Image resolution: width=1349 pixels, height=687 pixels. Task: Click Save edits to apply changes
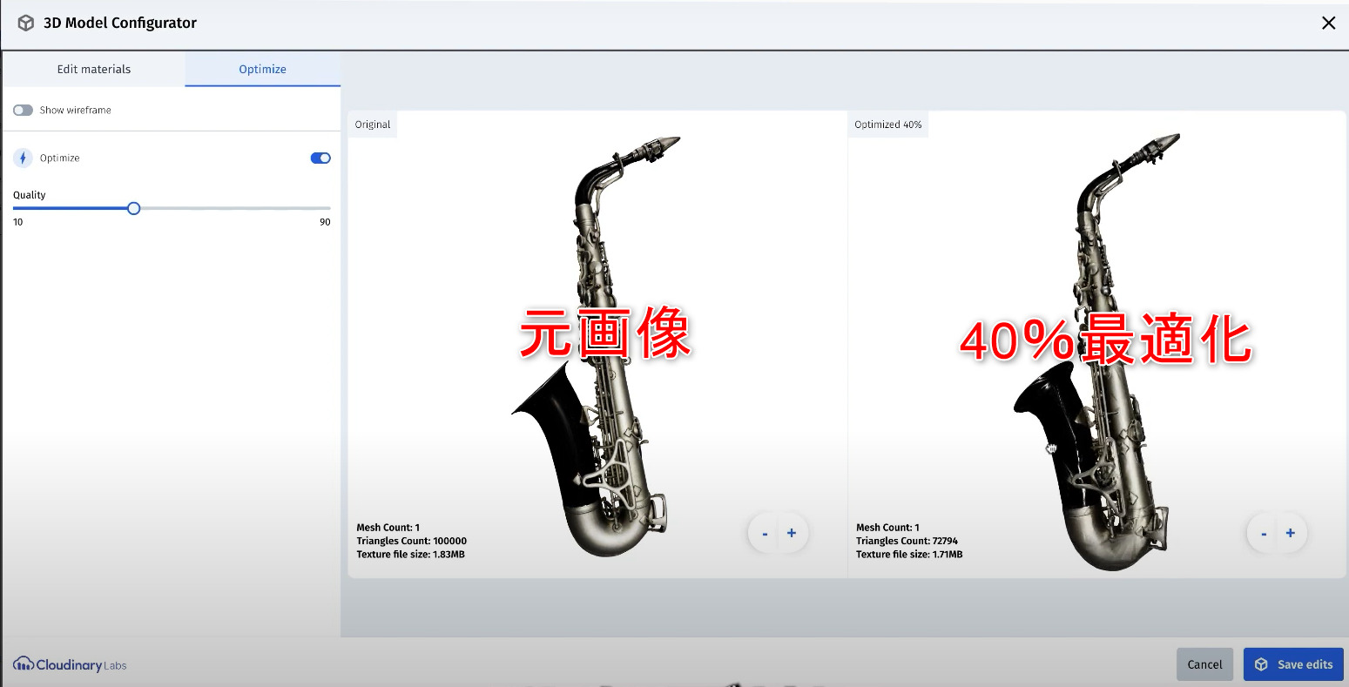1294,663
